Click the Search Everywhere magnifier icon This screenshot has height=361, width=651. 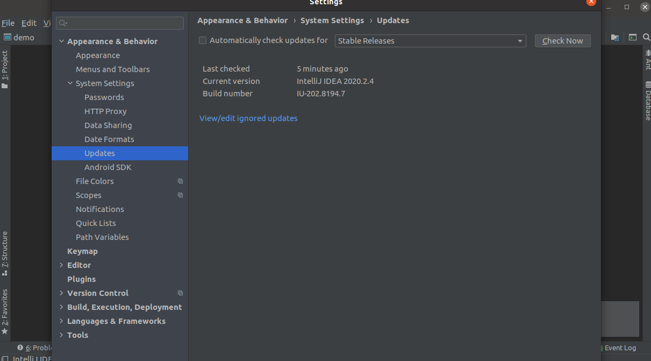click(x=646, y=38)
